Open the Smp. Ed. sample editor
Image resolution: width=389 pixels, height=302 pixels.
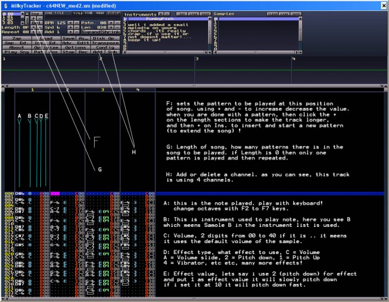point(17,43)
